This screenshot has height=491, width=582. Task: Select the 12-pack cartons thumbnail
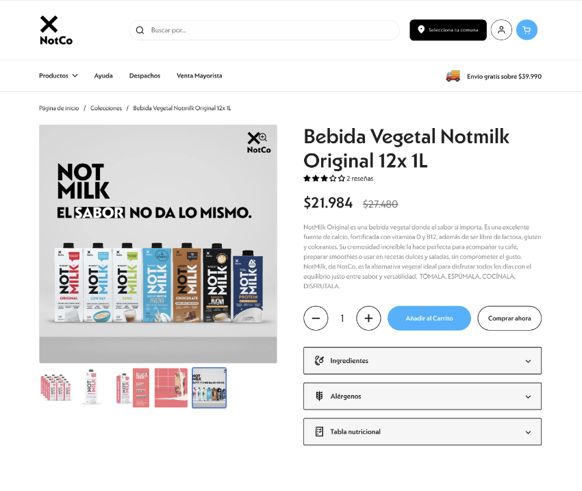57,388
